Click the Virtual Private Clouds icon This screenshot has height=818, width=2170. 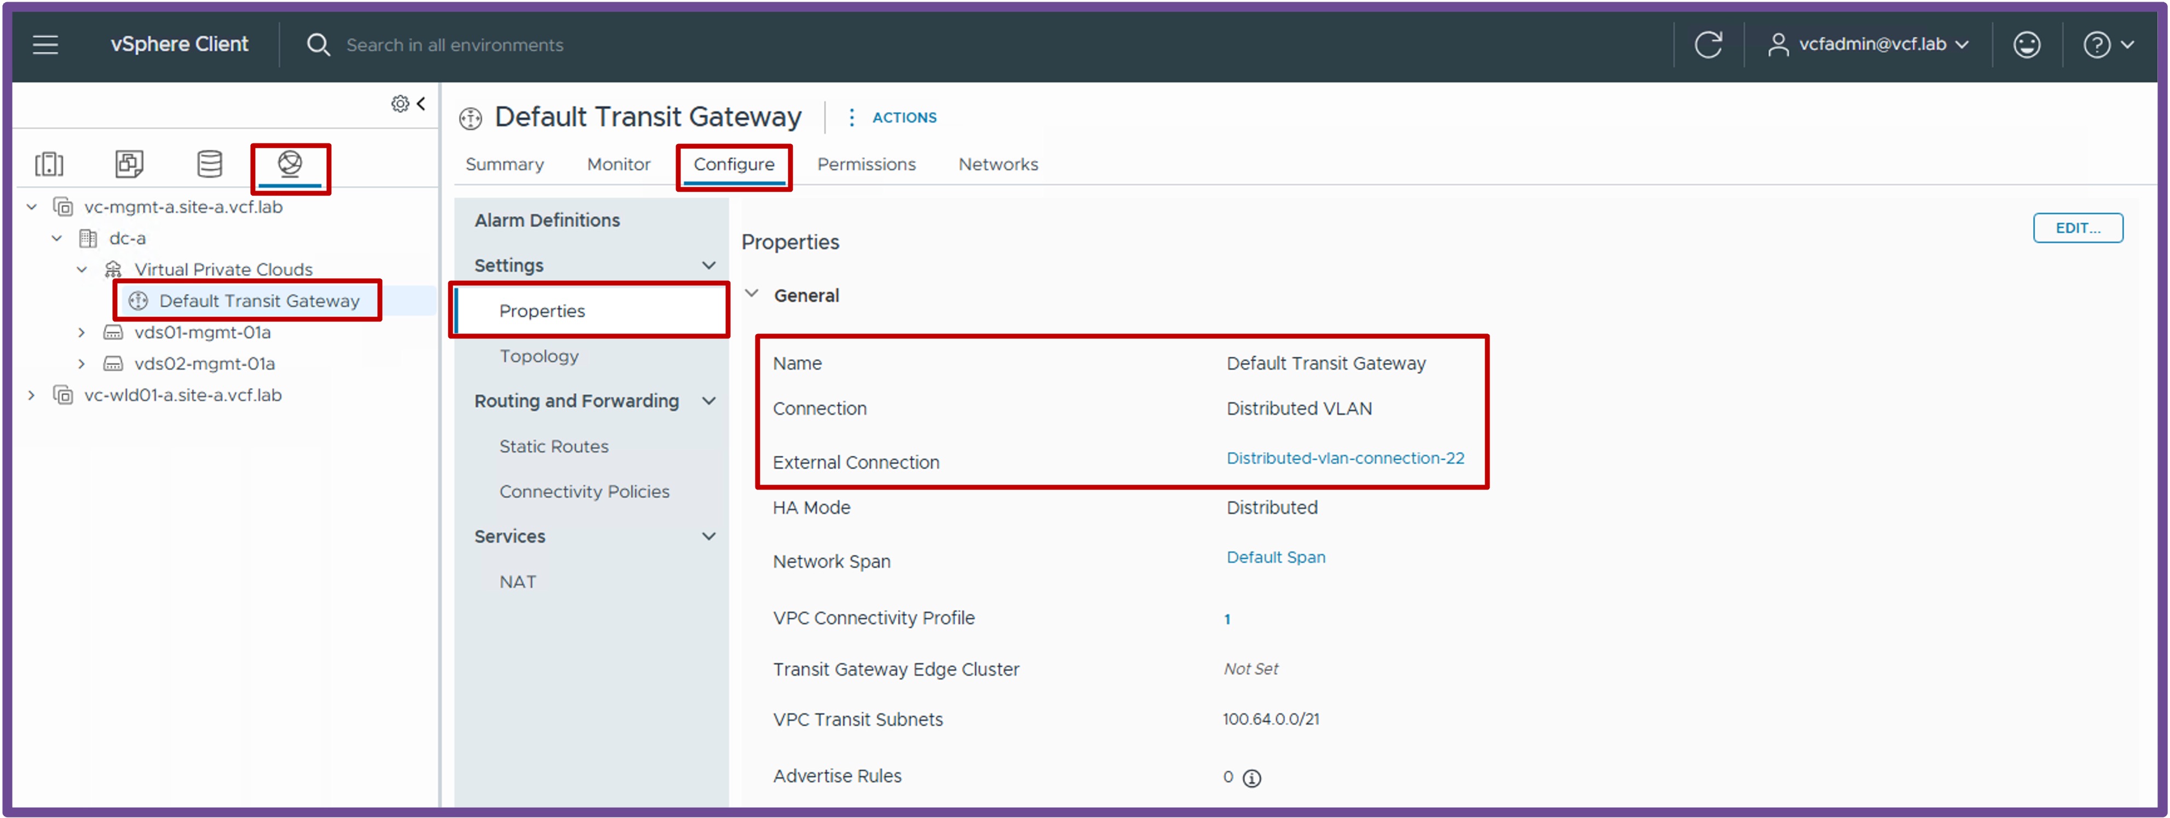(113, 269)
